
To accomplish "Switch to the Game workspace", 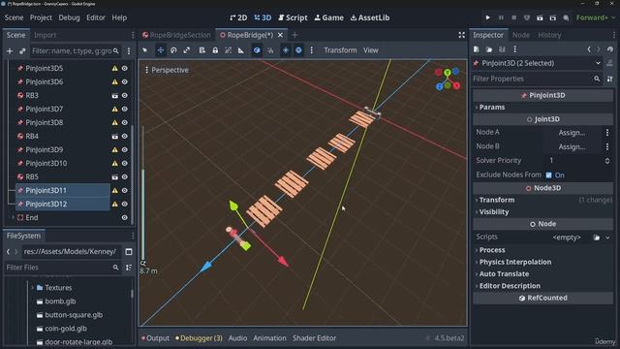I will pyautogui.click(x=329, y=17).
